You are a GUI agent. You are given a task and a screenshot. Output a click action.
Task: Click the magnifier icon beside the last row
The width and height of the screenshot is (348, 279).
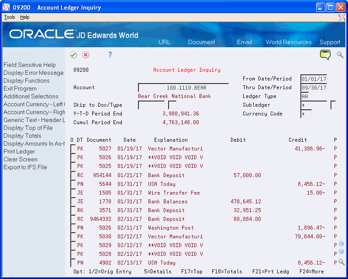(341, 262)
